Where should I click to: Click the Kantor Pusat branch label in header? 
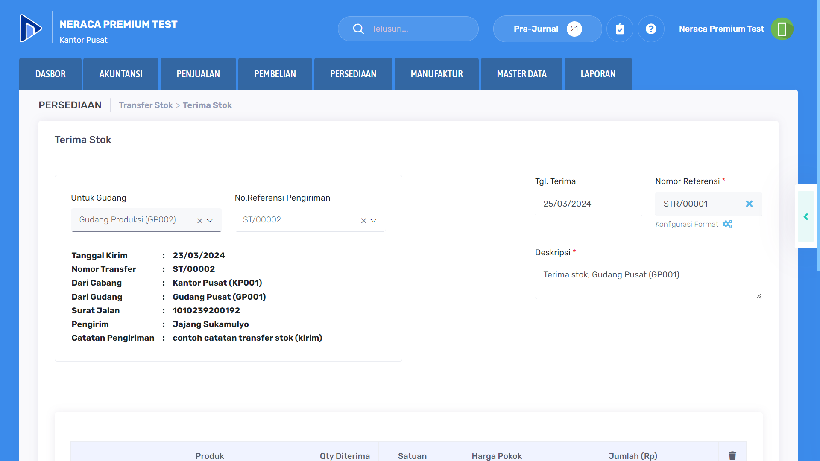tap(83, 40)
